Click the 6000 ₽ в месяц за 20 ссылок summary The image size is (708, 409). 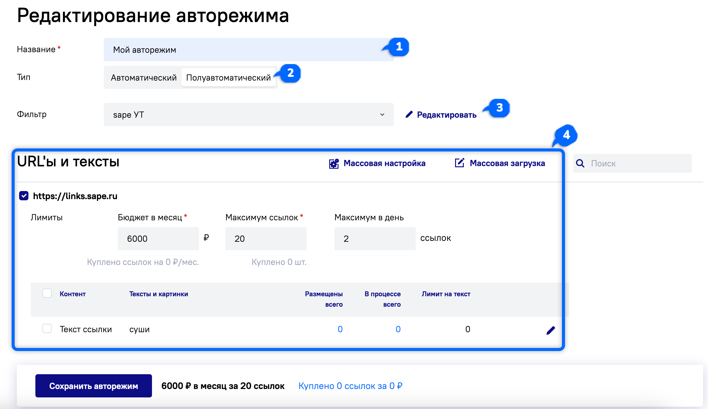pyautogui.click(x=223, y=386)
